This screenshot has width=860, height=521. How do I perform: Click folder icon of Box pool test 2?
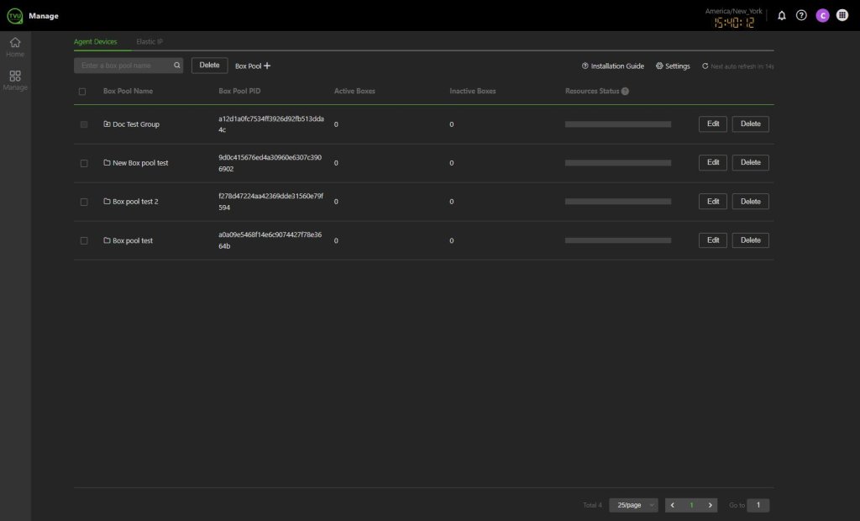point(107,202)
